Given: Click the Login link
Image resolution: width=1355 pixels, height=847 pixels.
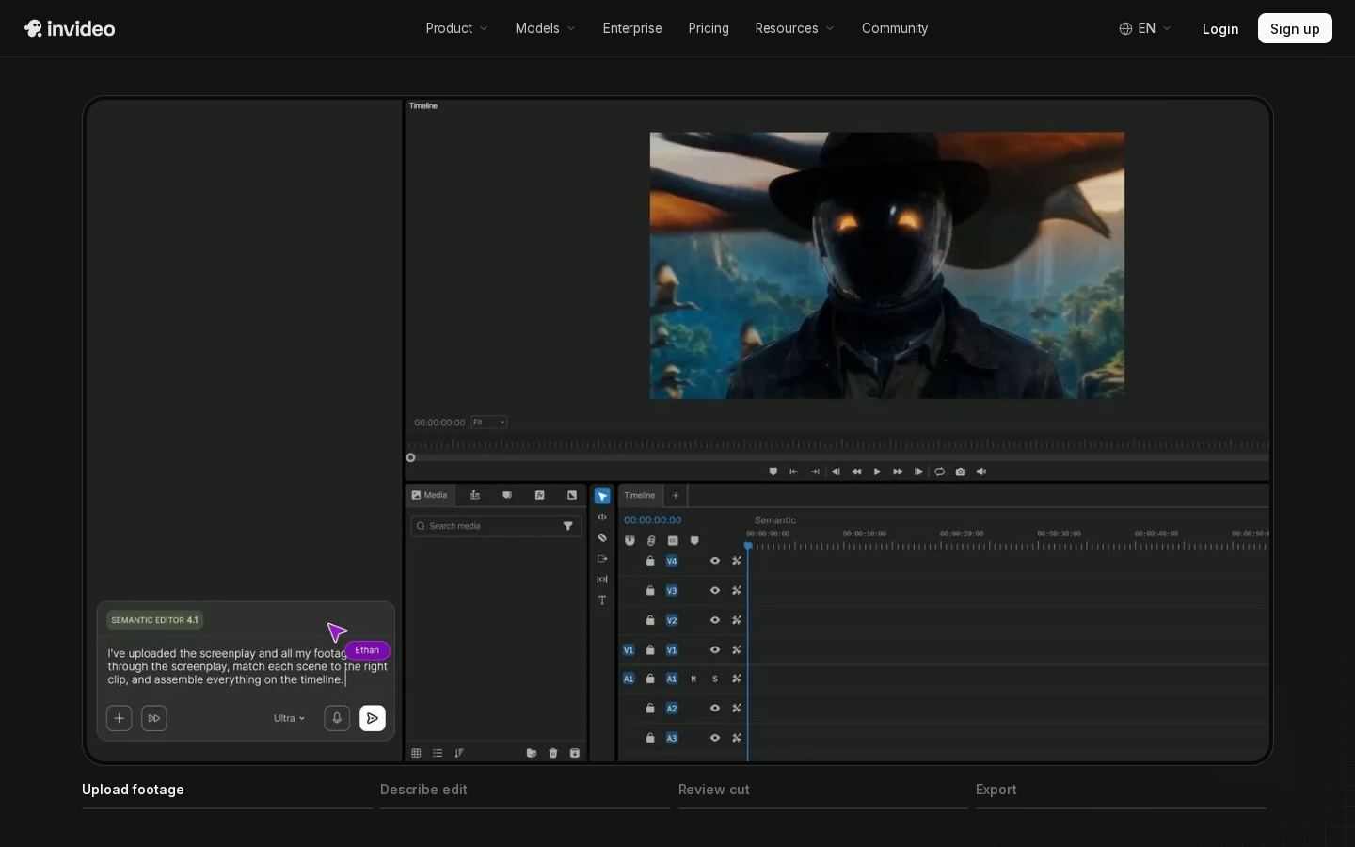Looking at the screenshot, I should pyautogui.click(x=1220, y=28).
